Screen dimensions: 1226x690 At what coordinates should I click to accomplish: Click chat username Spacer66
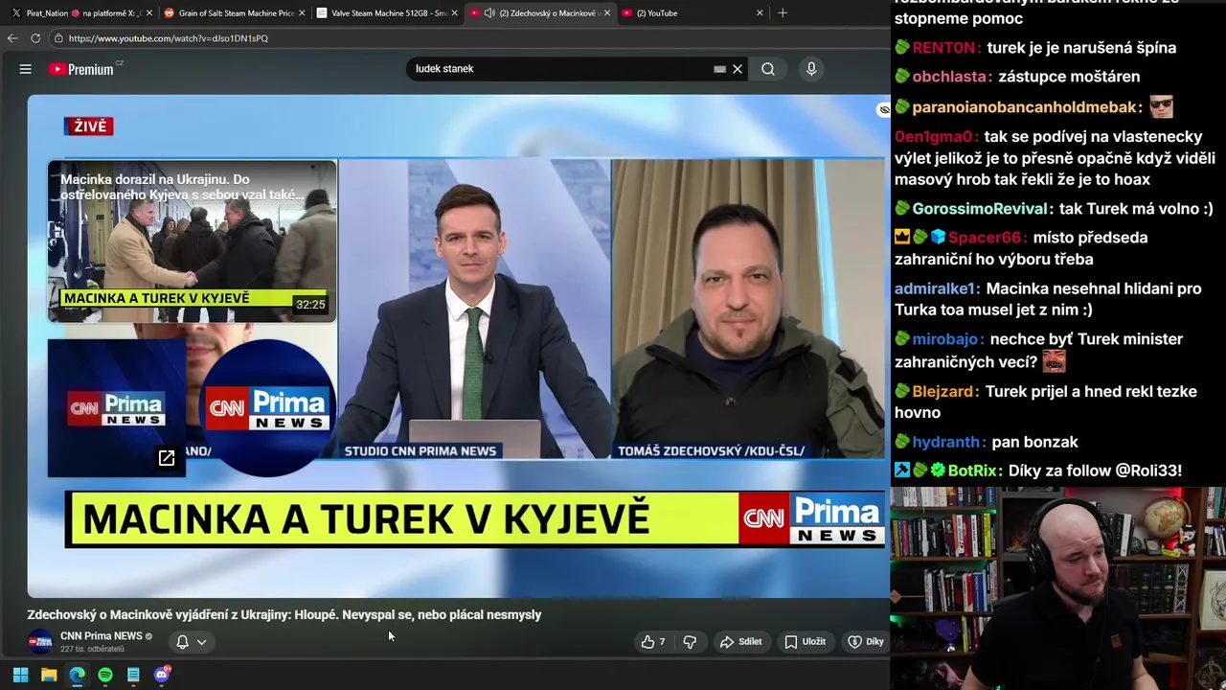click(987, 237)
